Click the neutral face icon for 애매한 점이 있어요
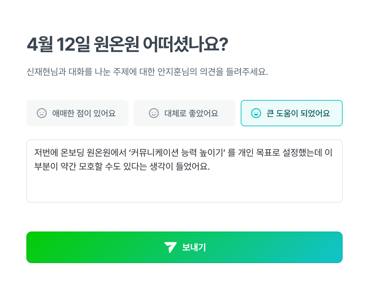This screenshot has width=369, height=292. tap(42, 113)
